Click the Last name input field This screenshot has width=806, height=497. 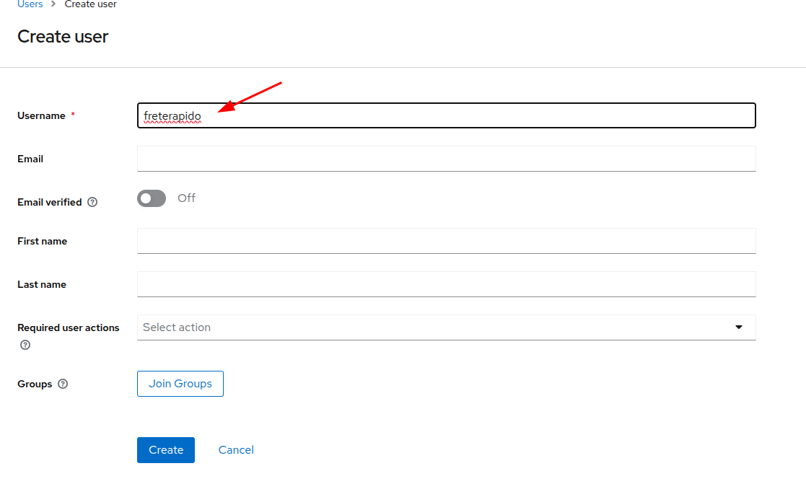(x=446, y=284)
